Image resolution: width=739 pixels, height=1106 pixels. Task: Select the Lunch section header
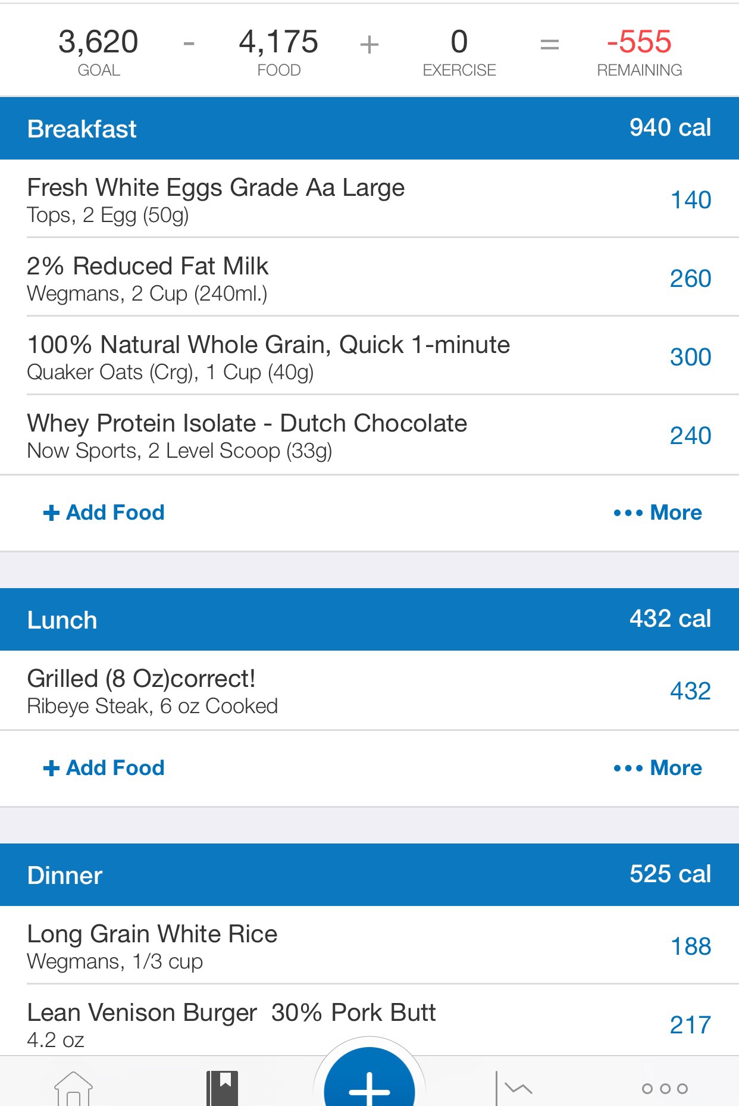coord(369,620)
